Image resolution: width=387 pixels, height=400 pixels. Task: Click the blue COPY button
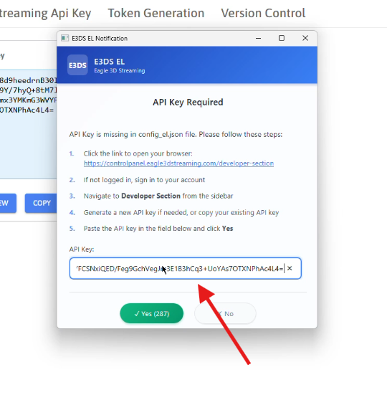click(x=41, y=203)
